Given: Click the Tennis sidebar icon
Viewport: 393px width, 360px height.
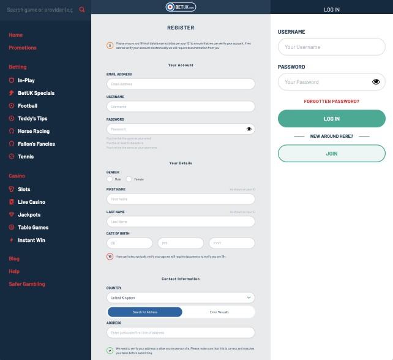Looking at the screenshot, I should click(12, 157).
